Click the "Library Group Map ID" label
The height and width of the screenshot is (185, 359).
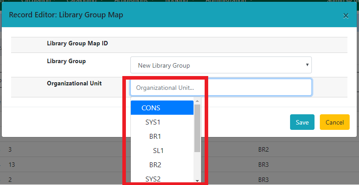click(x=77, y=43)
